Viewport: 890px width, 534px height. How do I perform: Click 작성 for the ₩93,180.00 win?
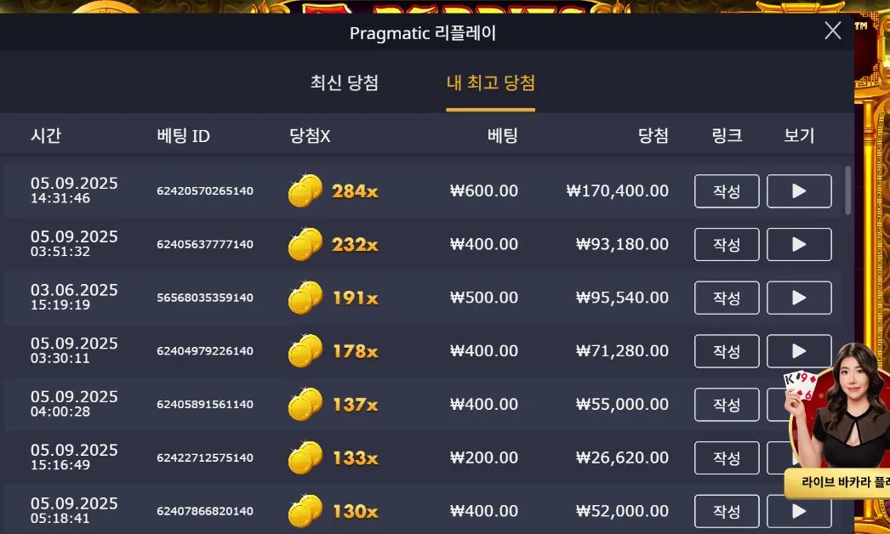(x=727, y=245)
